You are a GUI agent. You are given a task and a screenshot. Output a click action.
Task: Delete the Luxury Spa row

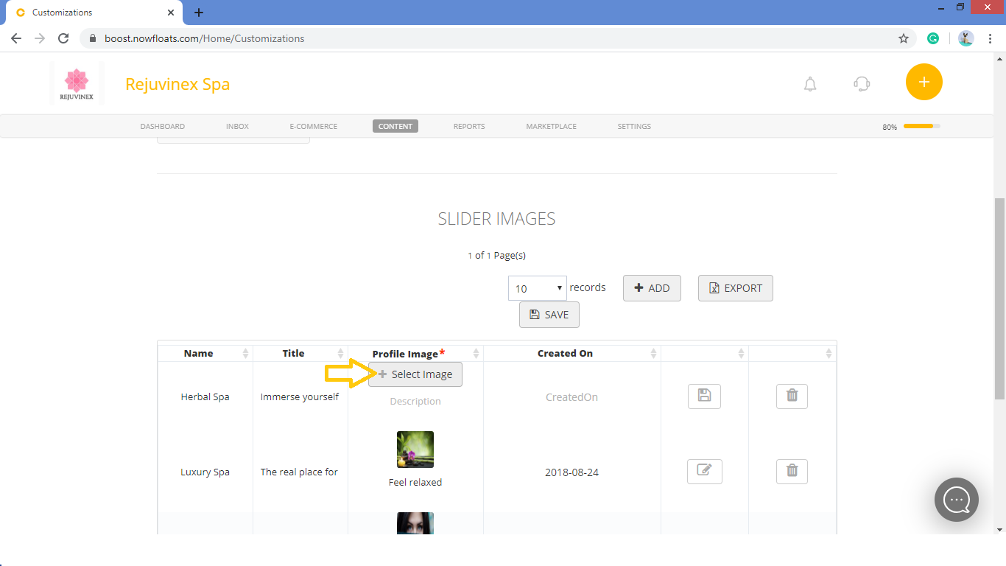pos(792,472)
